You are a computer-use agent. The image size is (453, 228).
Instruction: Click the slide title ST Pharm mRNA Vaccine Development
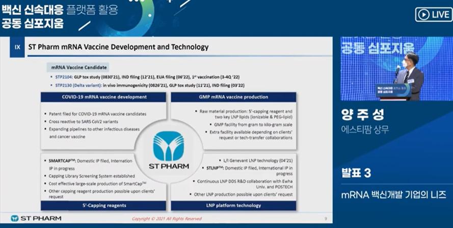pyautogui.click(x=118, y=47)
